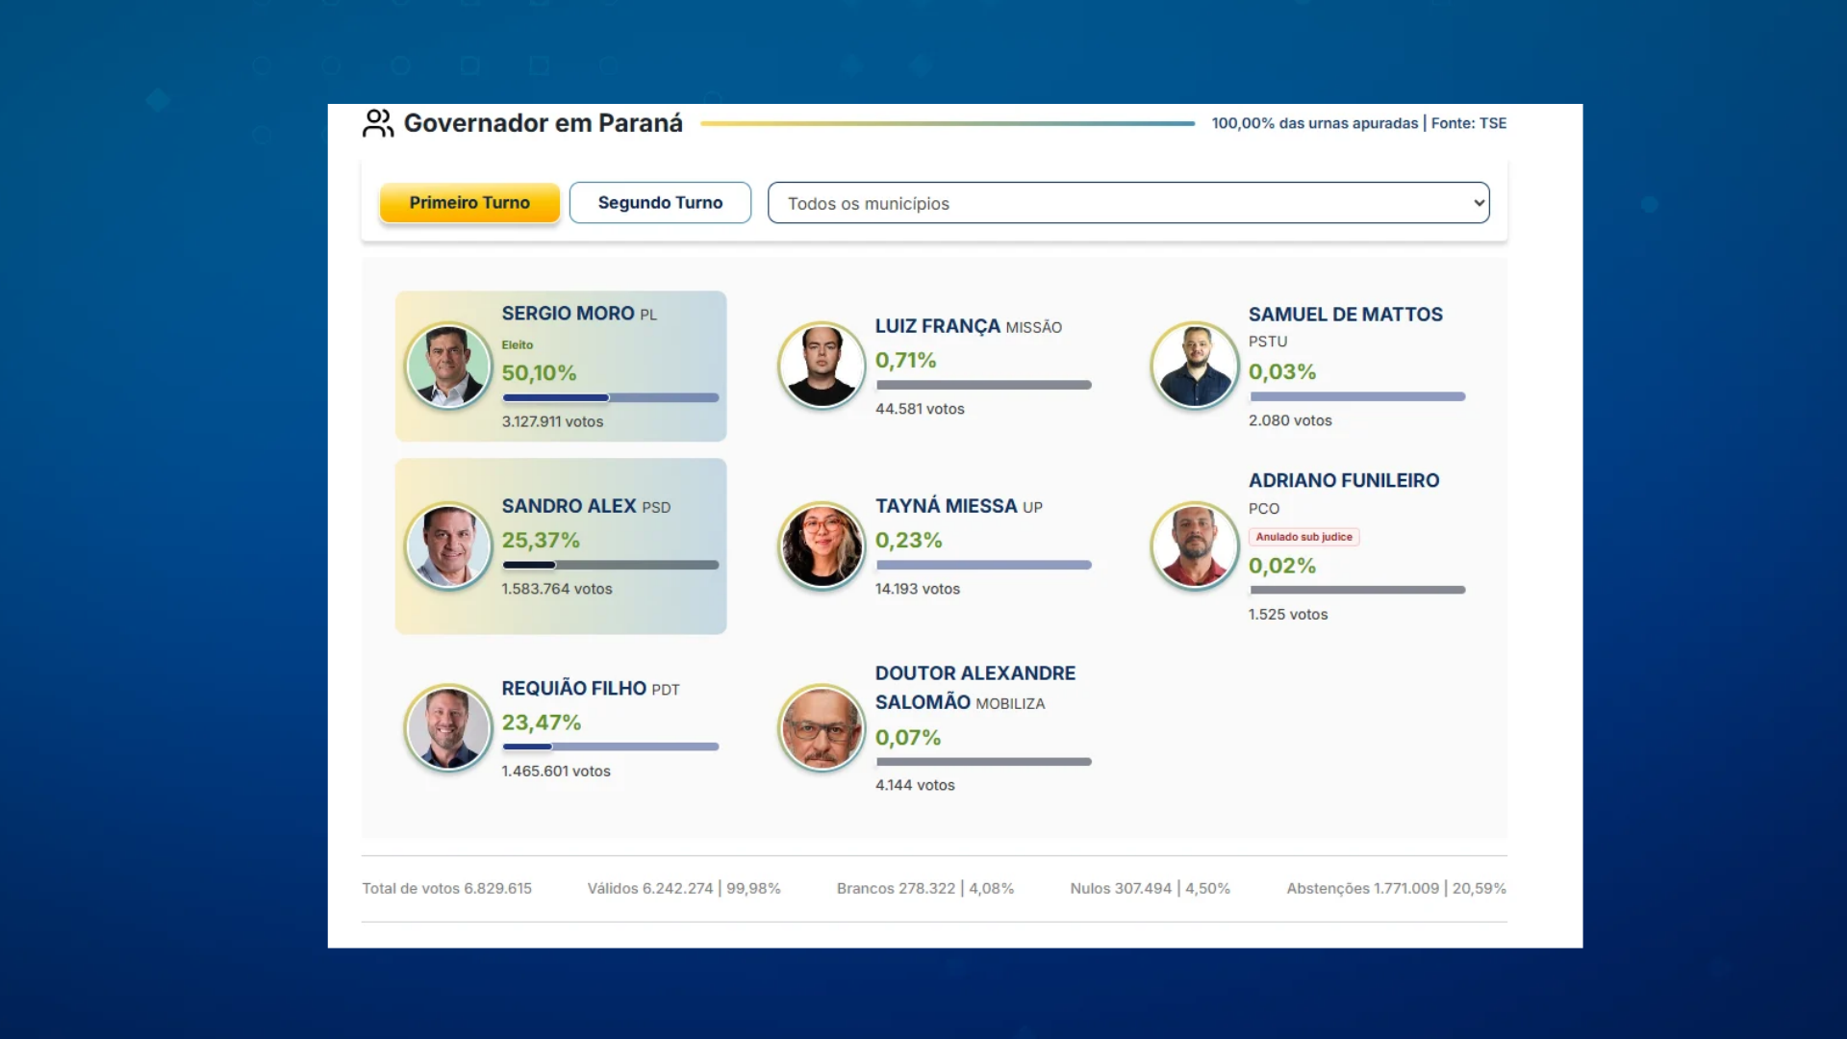1847x1039 pixels.
Task: Click the 23,47% percentage value
Action: pyautogui.click(x=541, y=722)
